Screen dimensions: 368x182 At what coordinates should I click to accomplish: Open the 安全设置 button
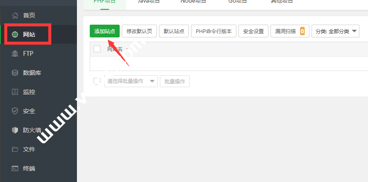tap(253, 31)
